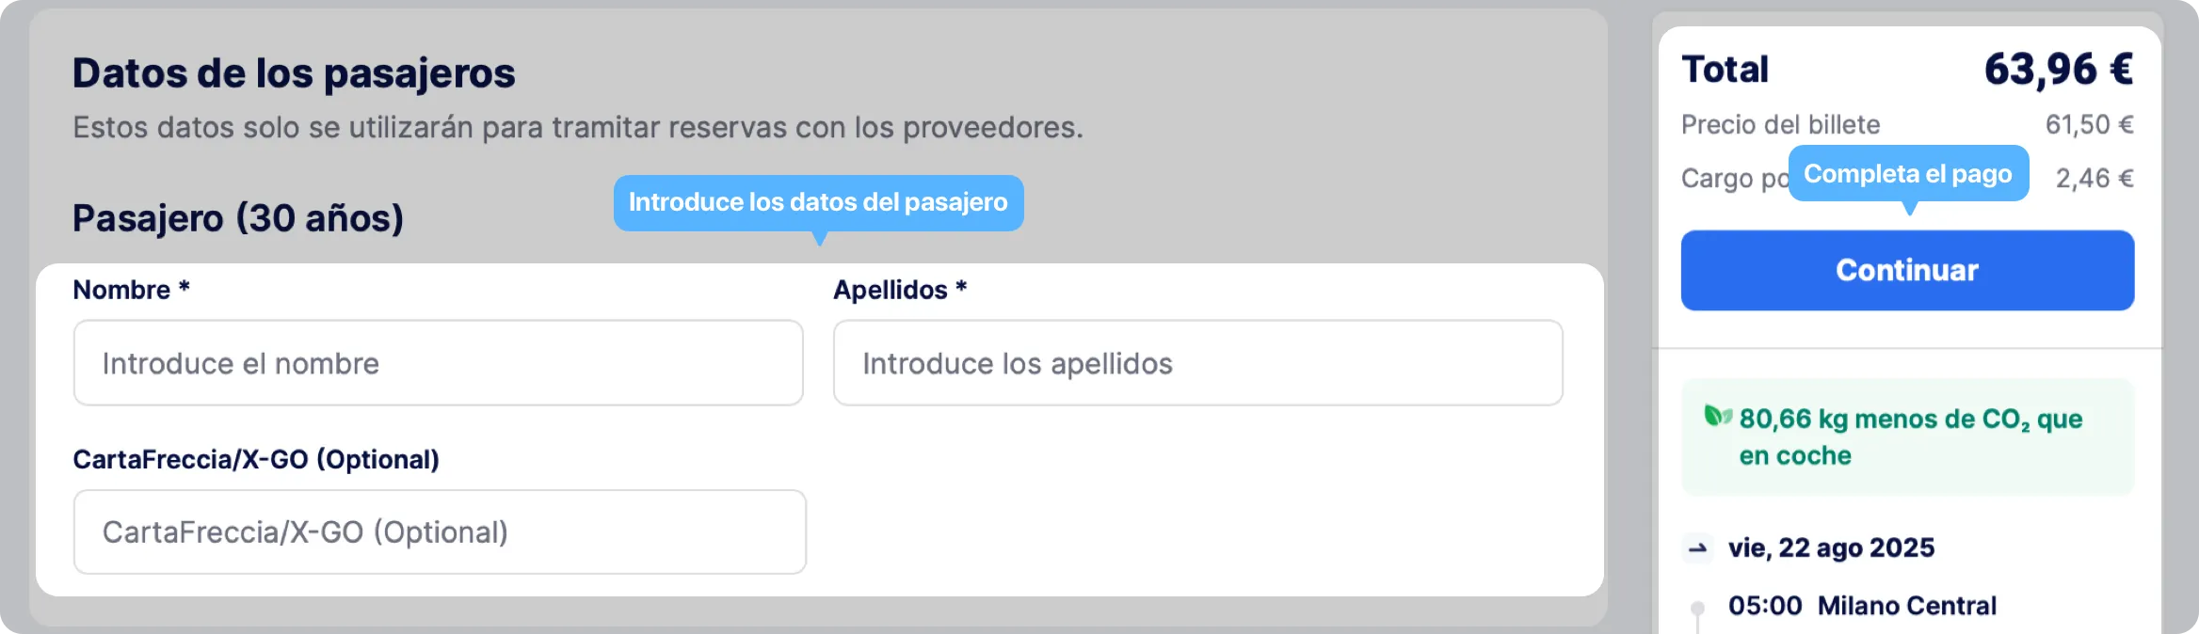Image resolution: width=2199 pixels, height=634 pixels.
Task: Click the CO₂ savings green banner text
Action: point(1910,437)
